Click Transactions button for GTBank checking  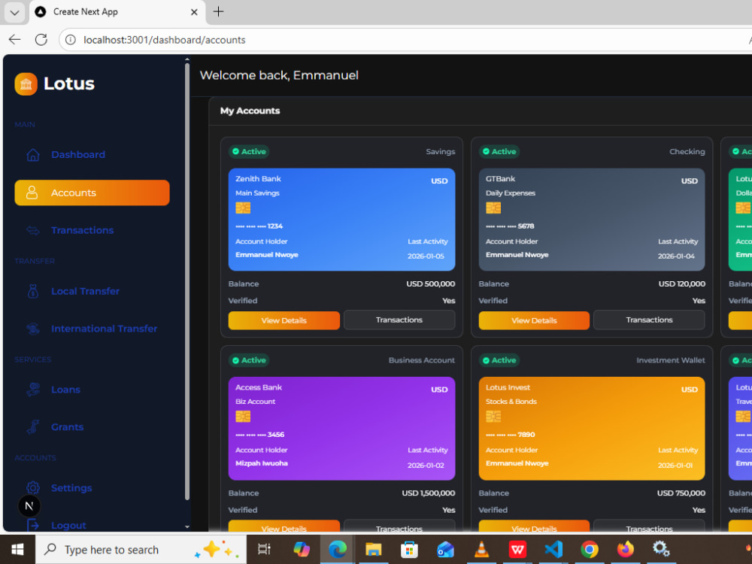click(650, 320)
